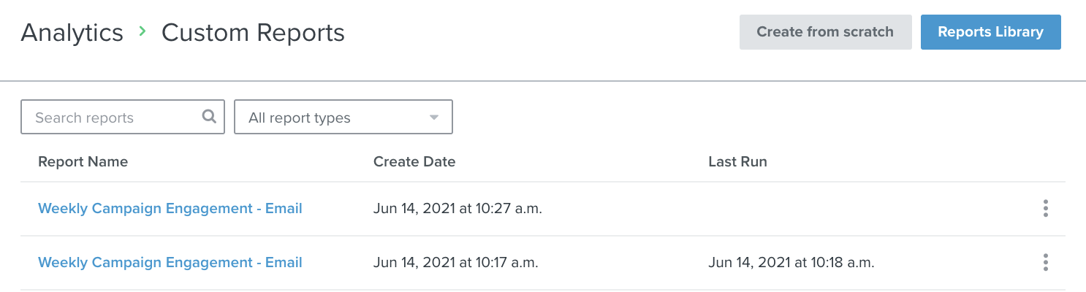Click the magnifier icon in search box

pyautogui.click(x=209, y=117)
